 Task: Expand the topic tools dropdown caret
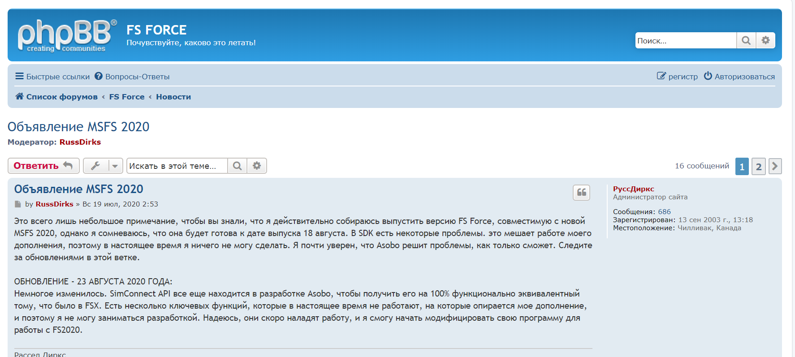click(115, 166)
